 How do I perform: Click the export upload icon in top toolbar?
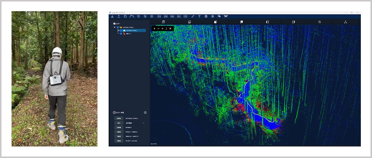click(119, 16)
